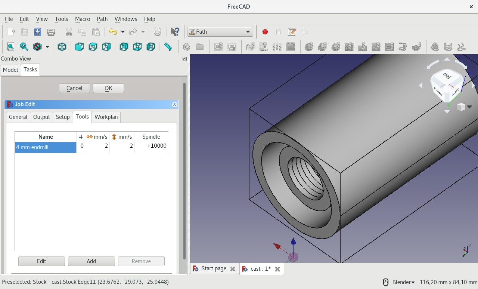The image size is (478, 289).
Task: Open the Path workbench selector dropdown
Action: pyautogui.click(x=220, y=32)
